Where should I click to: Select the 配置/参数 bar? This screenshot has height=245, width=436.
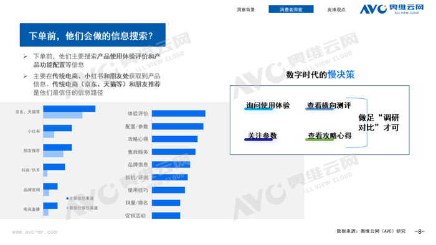(x=178, y=126)
